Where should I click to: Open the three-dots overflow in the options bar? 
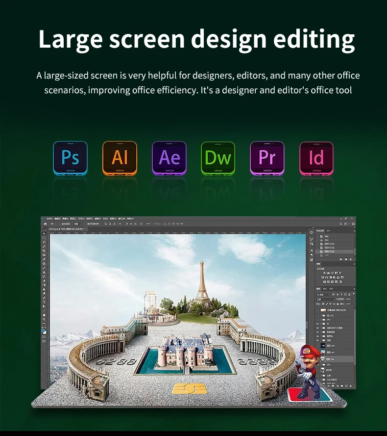[148, 224]
